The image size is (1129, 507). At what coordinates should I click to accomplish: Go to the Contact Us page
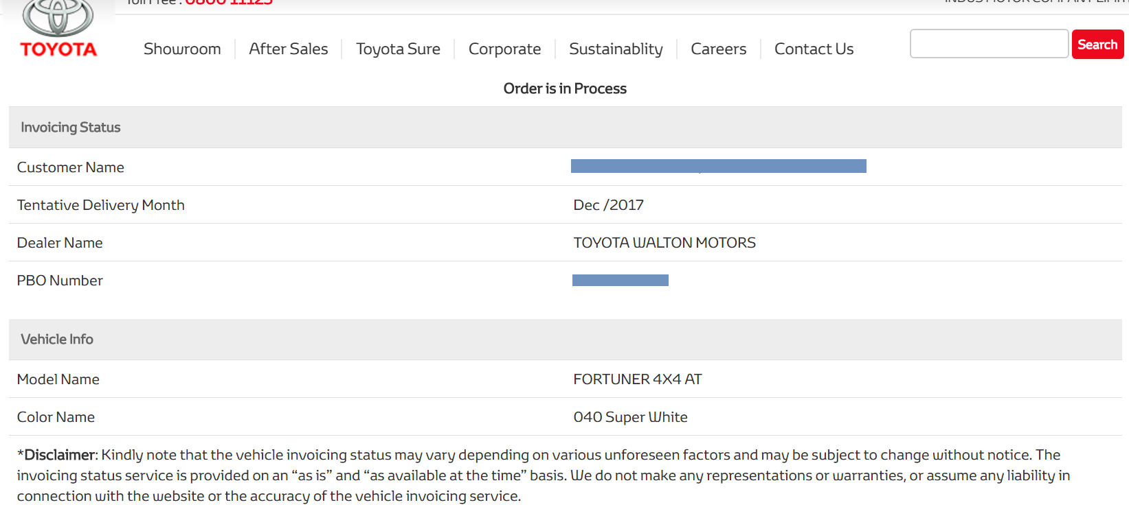pyautogui.click(x=814, y=49)
